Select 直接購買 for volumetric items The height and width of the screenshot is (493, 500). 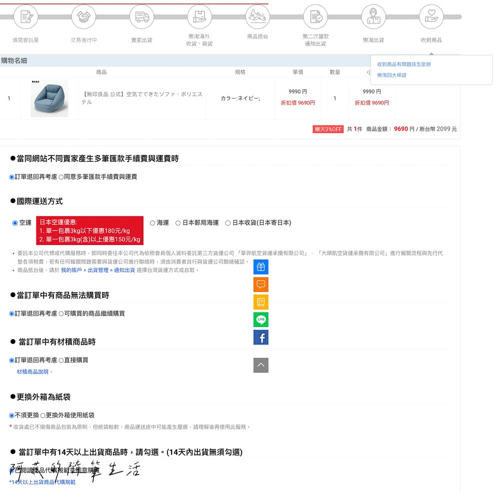[61, 360]
